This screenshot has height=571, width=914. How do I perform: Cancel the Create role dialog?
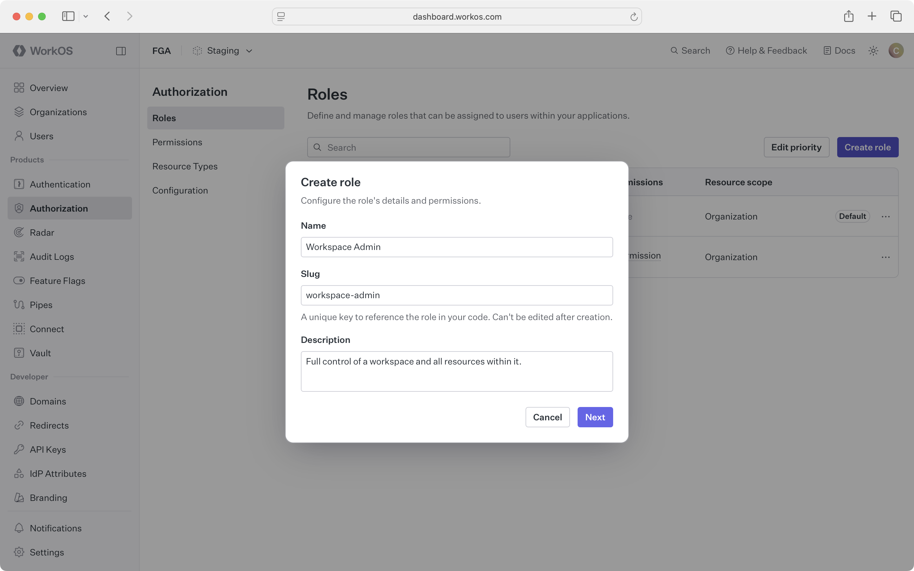point(547,417)
